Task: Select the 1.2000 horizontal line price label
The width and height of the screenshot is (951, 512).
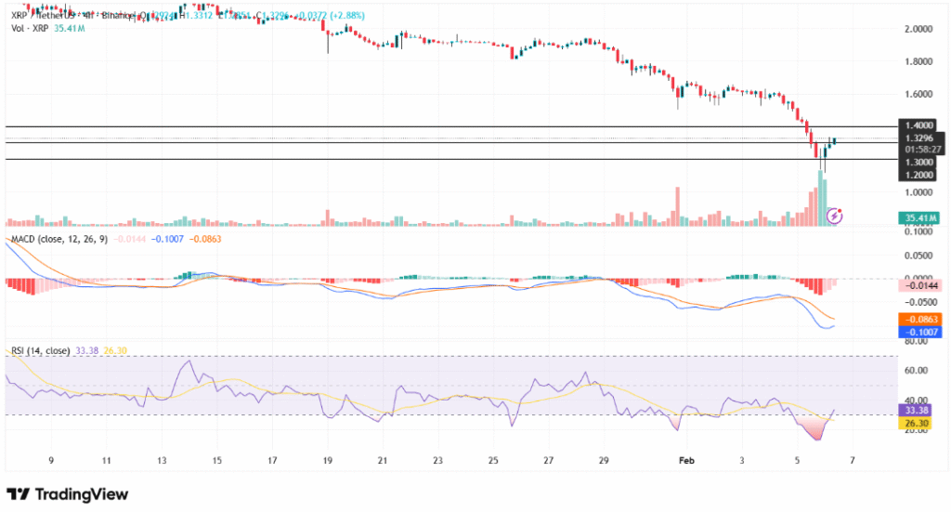Action: [919, 174]
